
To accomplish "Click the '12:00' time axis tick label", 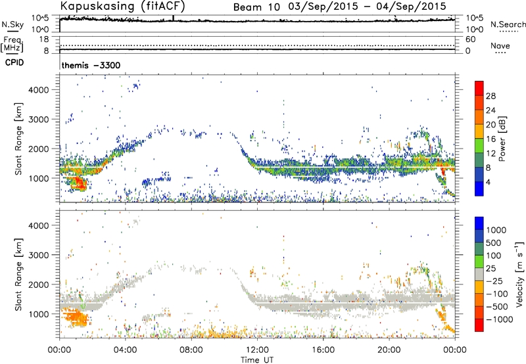I will coord(257,350).
